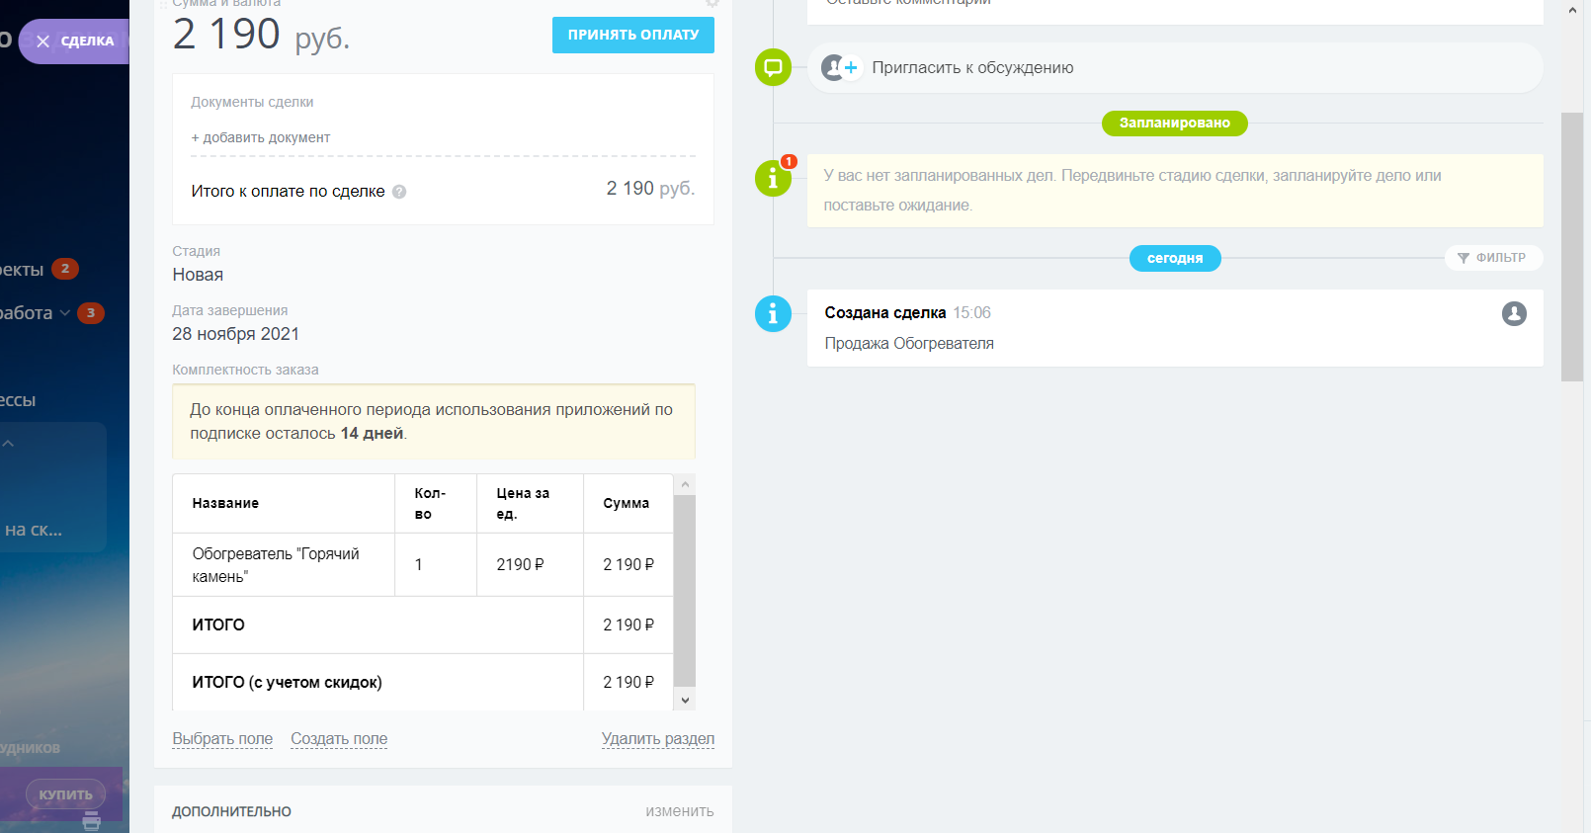Click the Создана сделка entry title

pyautogui.click(x=885, y=312)
